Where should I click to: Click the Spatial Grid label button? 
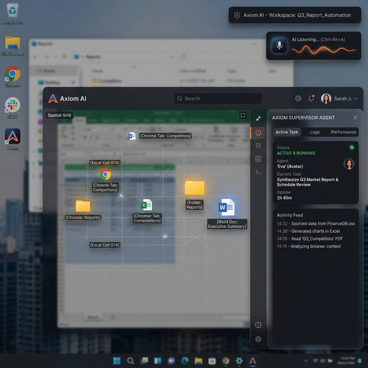pyautogui.click(x=59, y=115)
